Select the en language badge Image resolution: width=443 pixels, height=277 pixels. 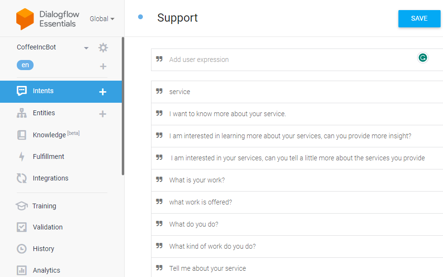pos(25,65)
